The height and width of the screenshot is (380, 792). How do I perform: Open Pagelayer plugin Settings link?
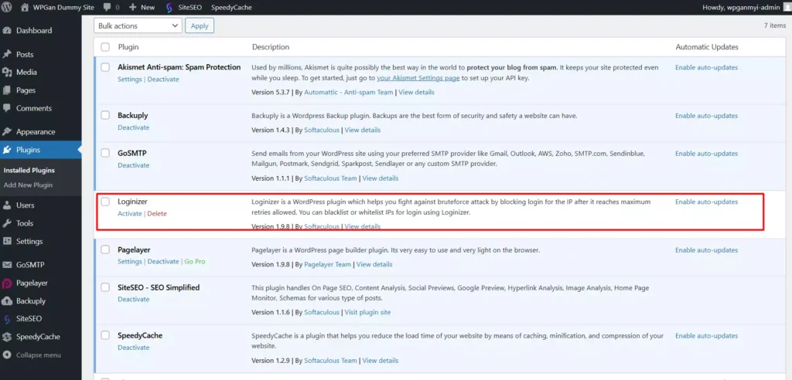point(130,261)
